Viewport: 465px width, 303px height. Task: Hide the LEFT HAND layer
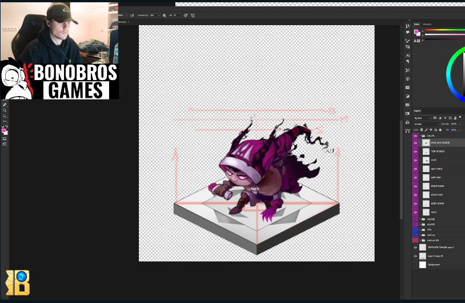point(415,169)
